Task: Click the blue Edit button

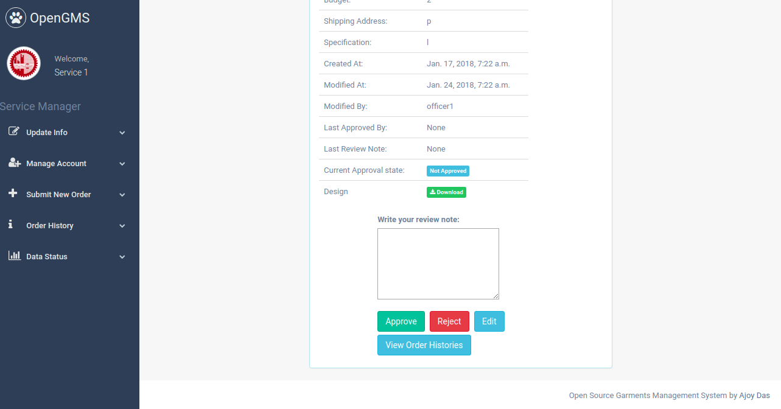Action: click(489, 321)
